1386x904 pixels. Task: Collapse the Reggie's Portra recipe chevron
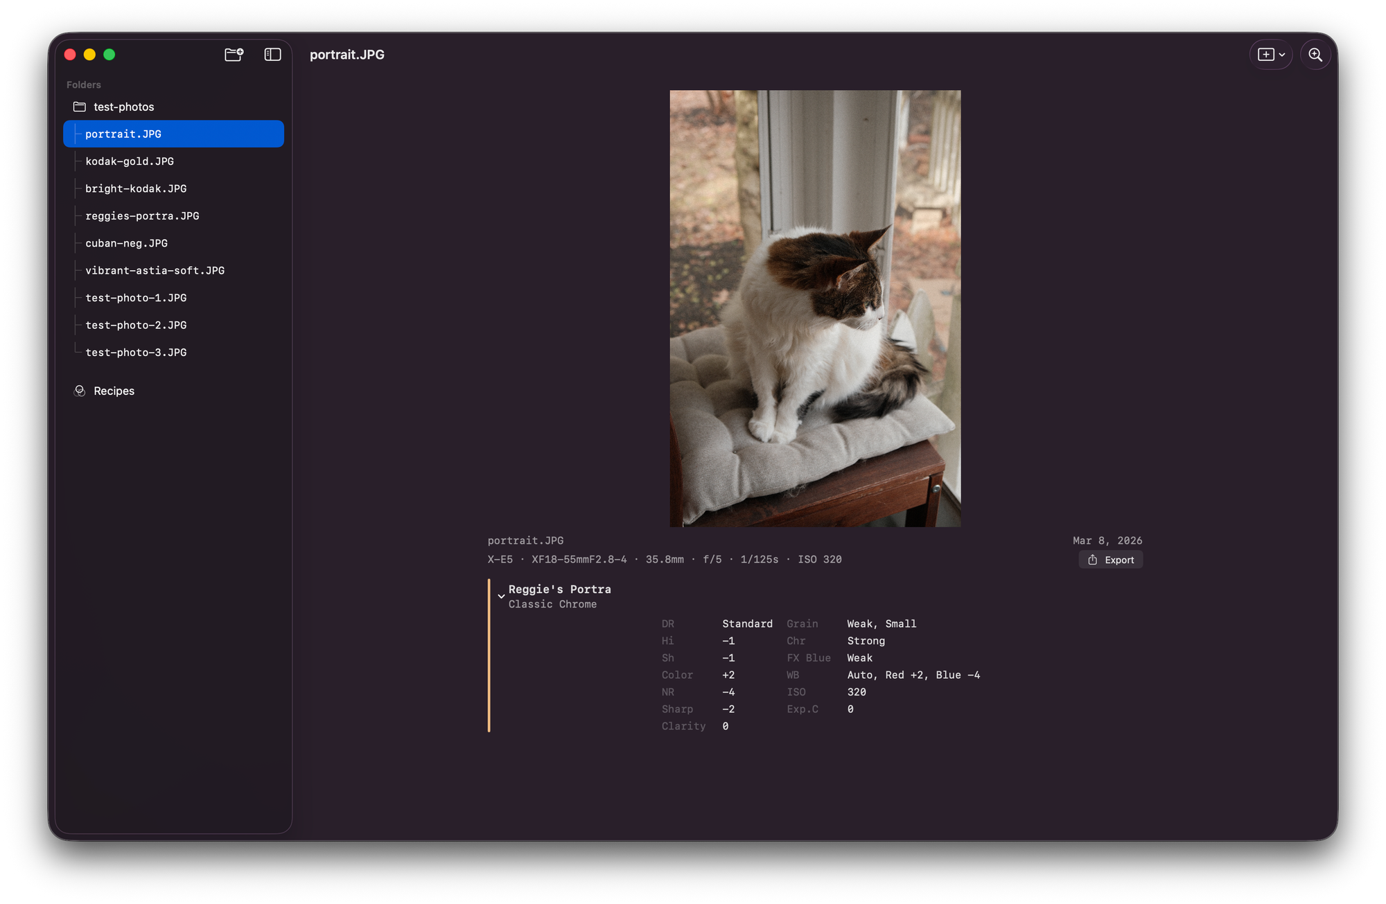[x=501, y=596]
